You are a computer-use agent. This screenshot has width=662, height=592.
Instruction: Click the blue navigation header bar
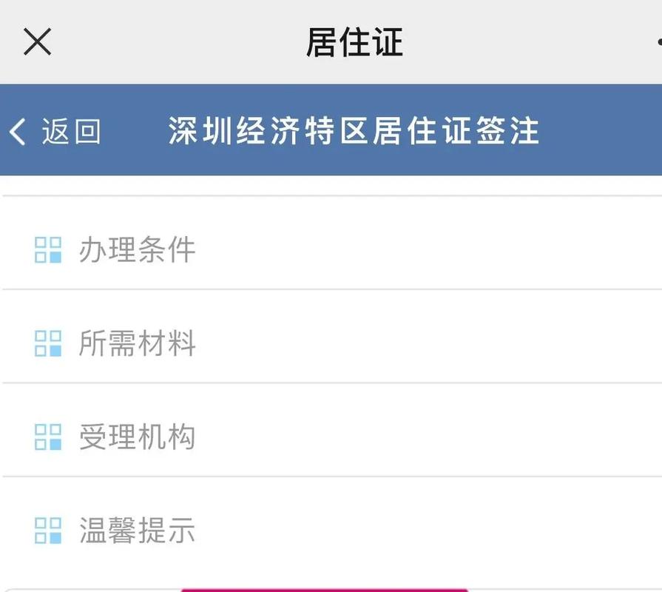point(331,129)
